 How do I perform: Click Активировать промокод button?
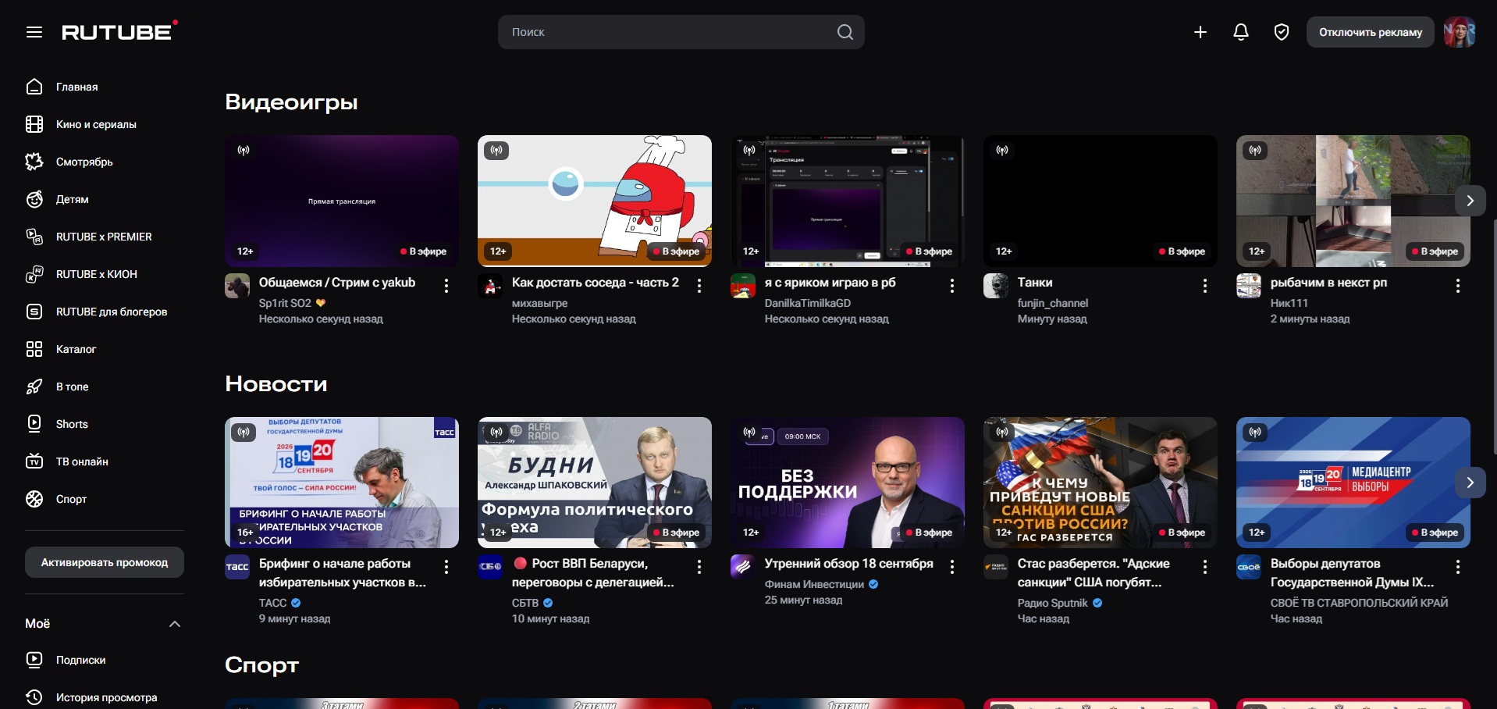pos(105,562)
